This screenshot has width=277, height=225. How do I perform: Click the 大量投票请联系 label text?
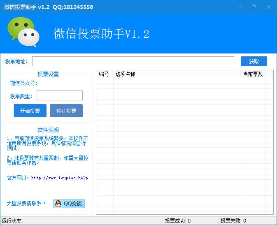[26, 203]
